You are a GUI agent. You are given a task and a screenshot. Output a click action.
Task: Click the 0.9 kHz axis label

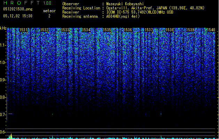(3, 80)
